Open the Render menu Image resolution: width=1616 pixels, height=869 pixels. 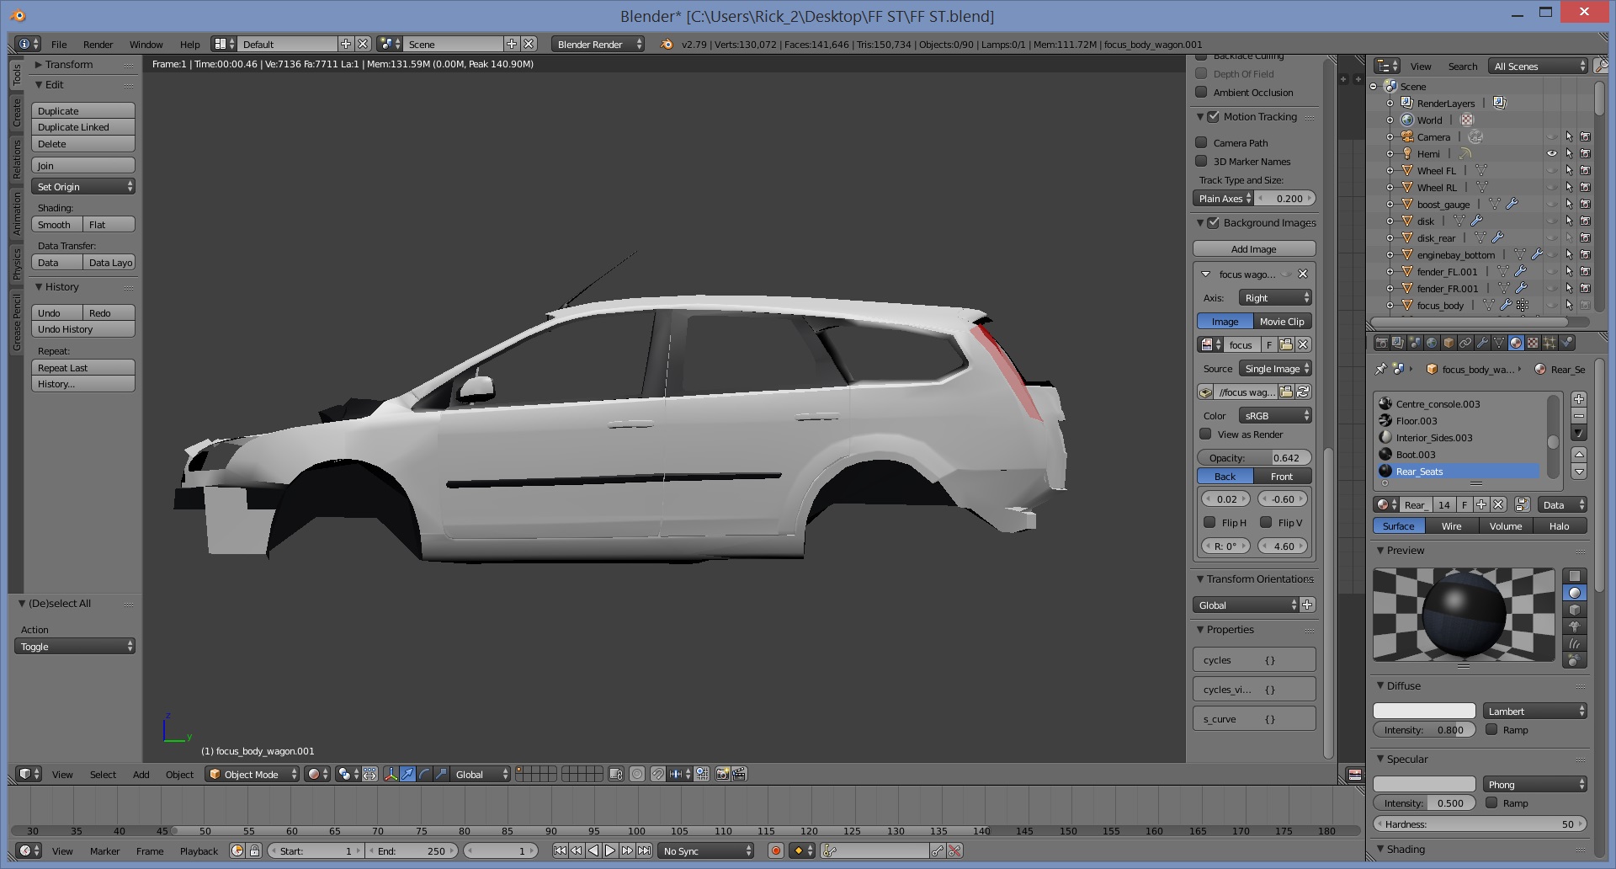[98, 45]
